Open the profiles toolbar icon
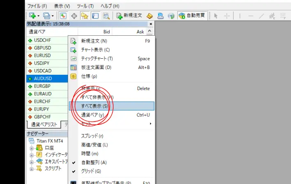Viewport: 291px width, 184px height. 47,16
